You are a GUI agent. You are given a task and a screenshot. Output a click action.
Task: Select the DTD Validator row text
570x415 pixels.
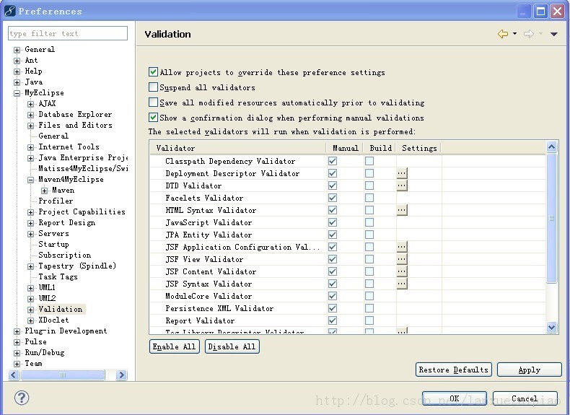193,185
